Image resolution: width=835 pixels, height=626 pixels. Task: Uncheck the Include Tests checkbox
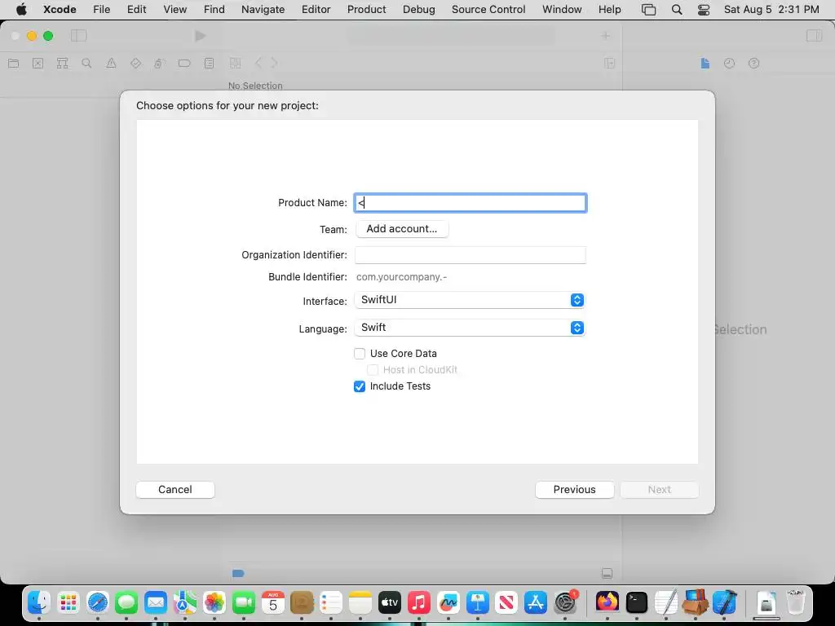pyautogui.click(x=360, y=386)
